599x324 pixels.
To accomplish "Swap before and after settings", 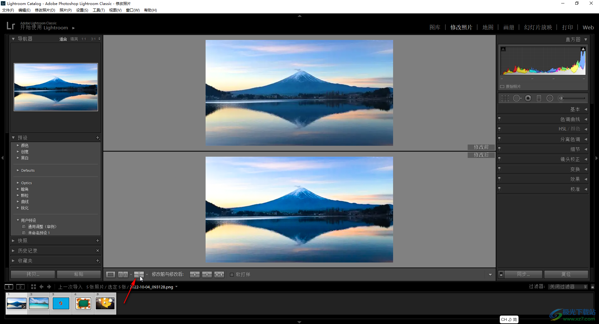I will [x=219, y=274].
